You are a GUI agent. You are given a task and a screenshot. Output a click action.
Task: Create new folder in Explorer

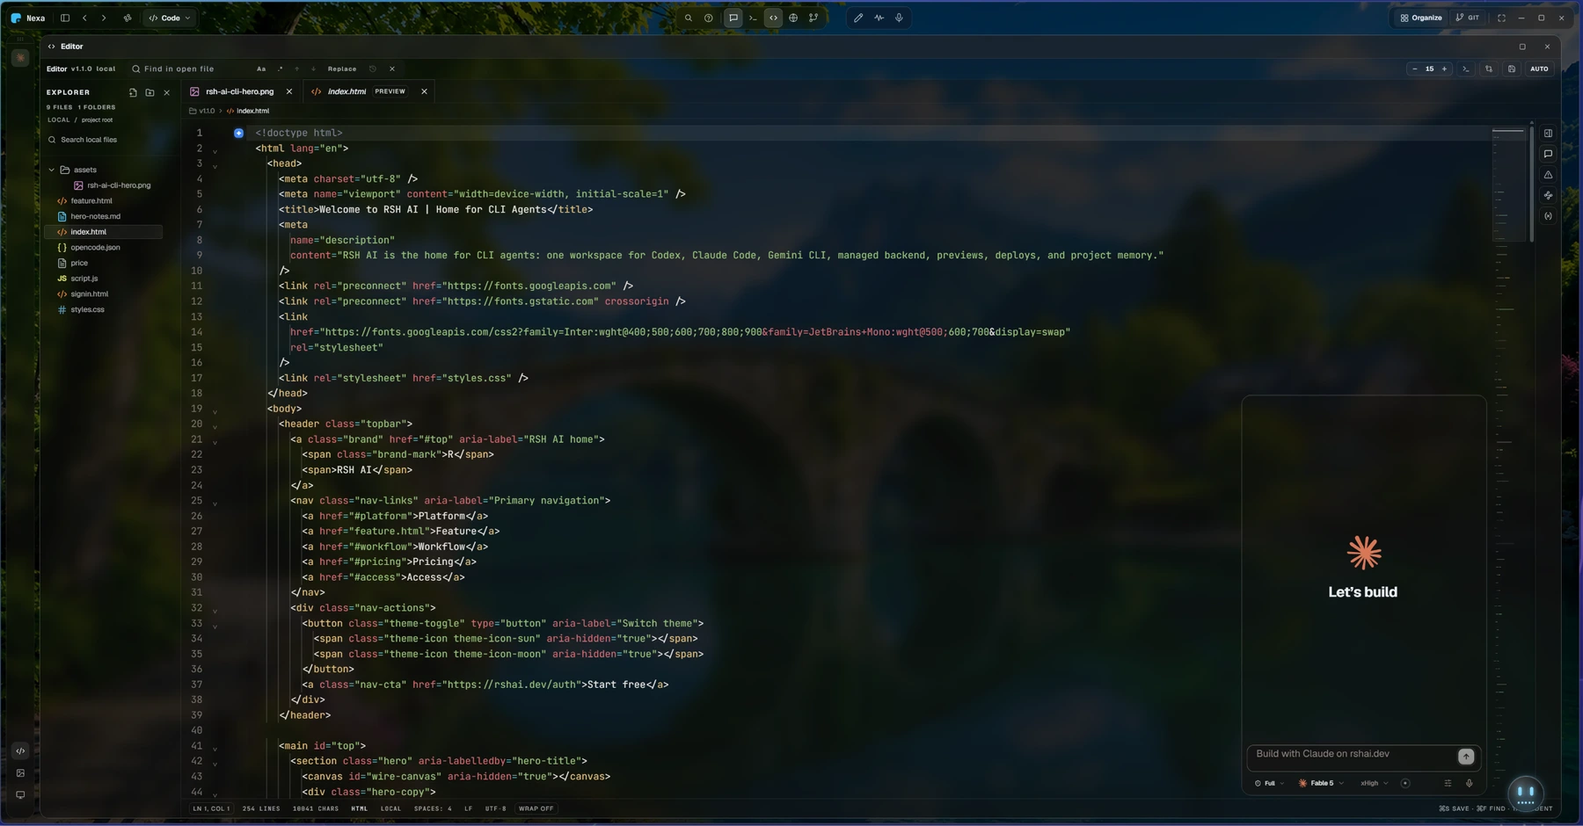coord(150,92)
